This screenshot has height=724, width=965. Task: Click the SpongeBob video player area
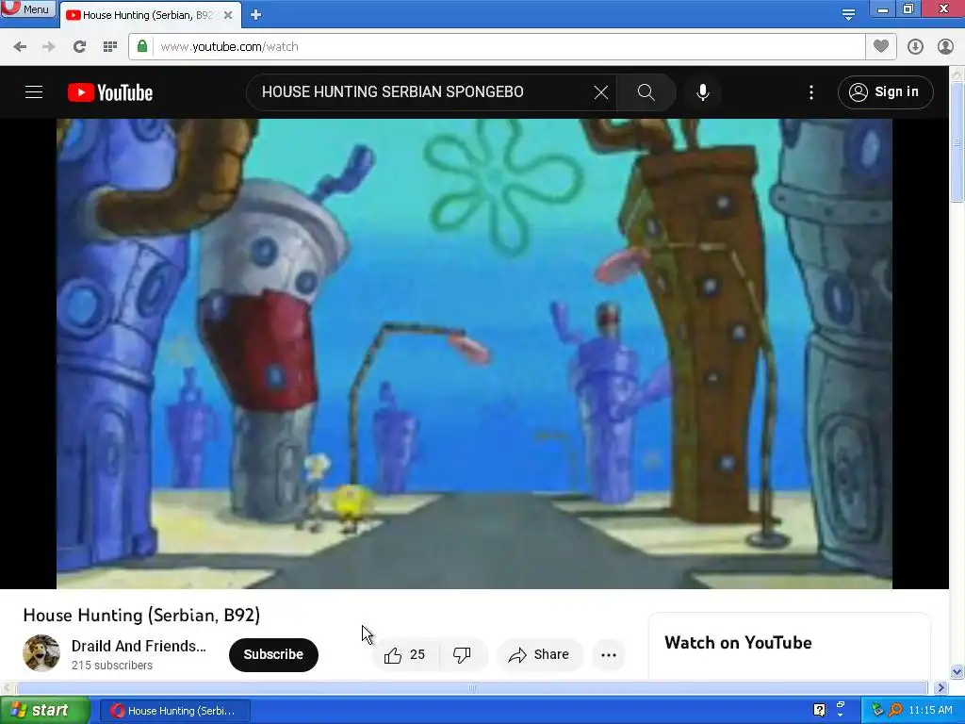[x=474, y=354]
